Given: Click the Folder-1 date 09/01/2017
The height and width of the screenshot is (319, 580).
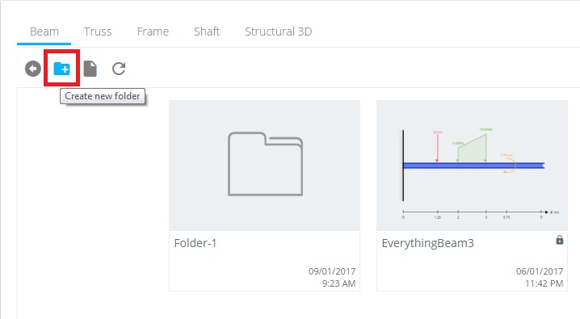Looking at the screenshot, I should [x=332, y=271].
